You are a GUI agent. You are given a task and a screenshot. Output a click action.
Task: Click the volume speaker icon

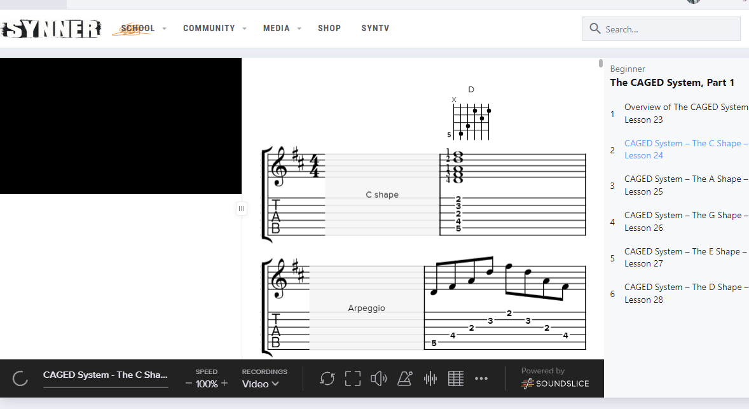pos(378,379)
